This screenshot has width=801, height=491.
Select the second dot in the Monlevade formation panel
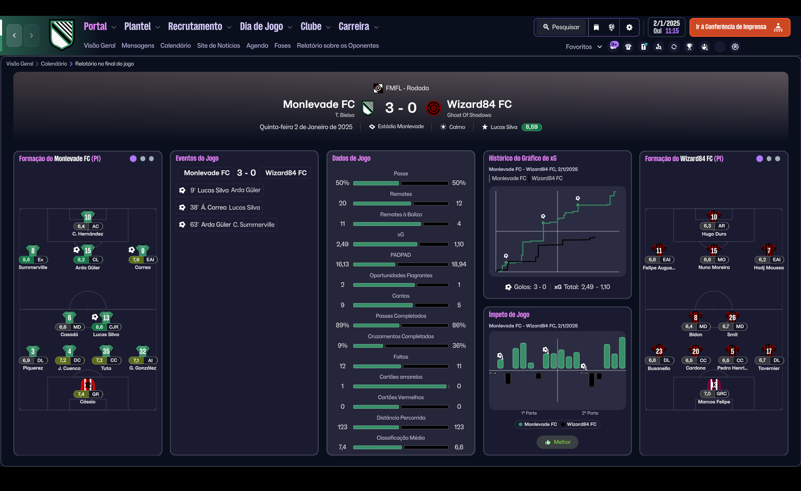tap(143, 159)
